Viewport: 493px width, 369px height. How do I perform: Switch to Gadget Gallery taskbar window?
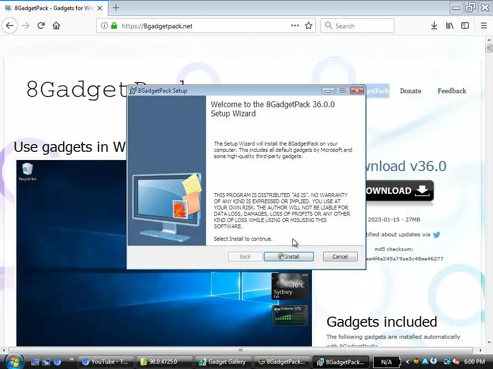(223, 362)
